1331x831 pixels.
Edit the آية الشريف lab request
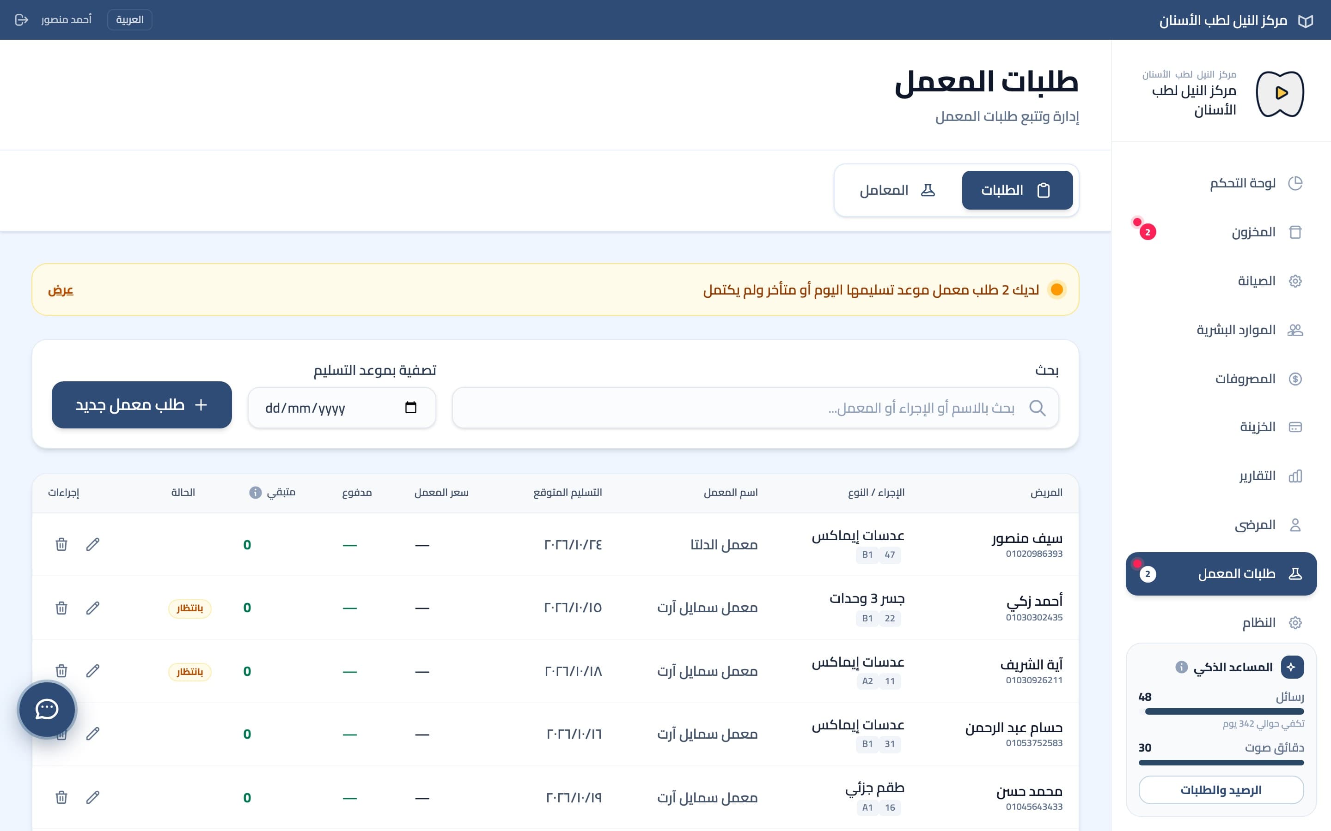coord(93,670)
